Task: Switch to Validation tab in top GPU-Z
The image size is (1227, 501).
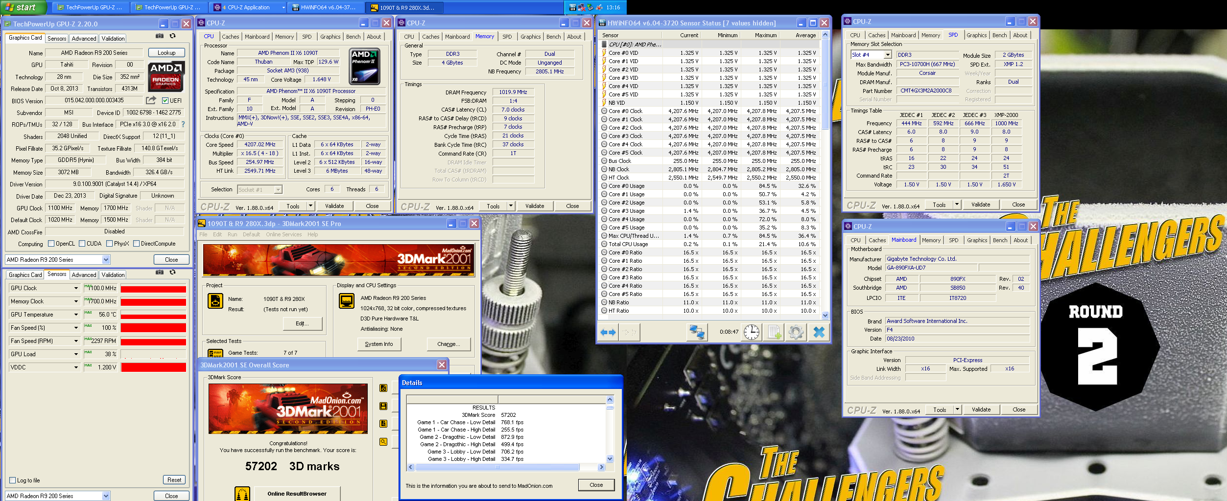Action: [x=113, y=39]
